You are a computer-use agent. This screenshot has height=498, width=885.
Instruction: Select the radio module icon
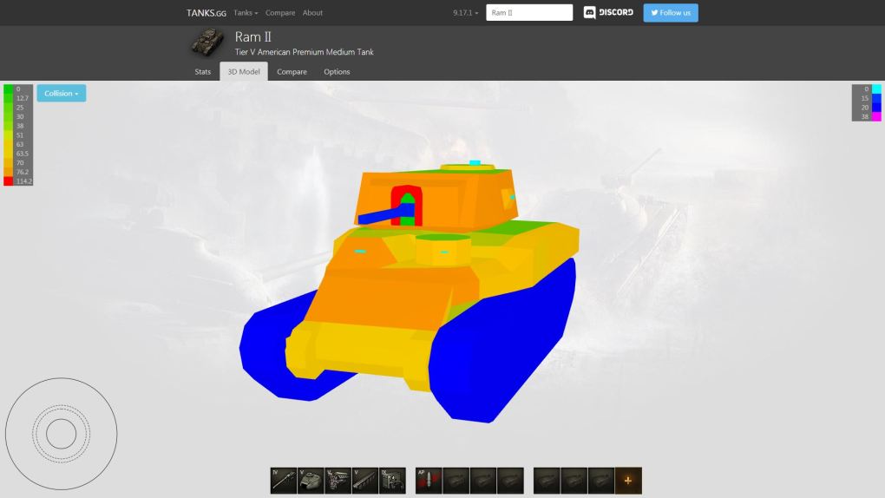tap(392, 481)
